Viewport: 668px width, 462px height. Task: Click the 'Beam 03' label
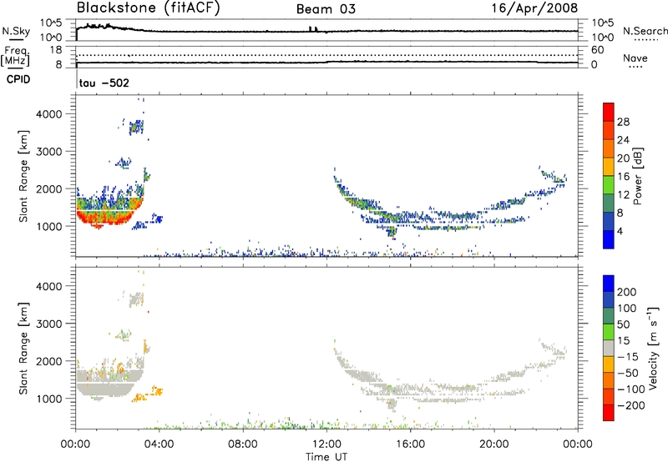[326, 9]
